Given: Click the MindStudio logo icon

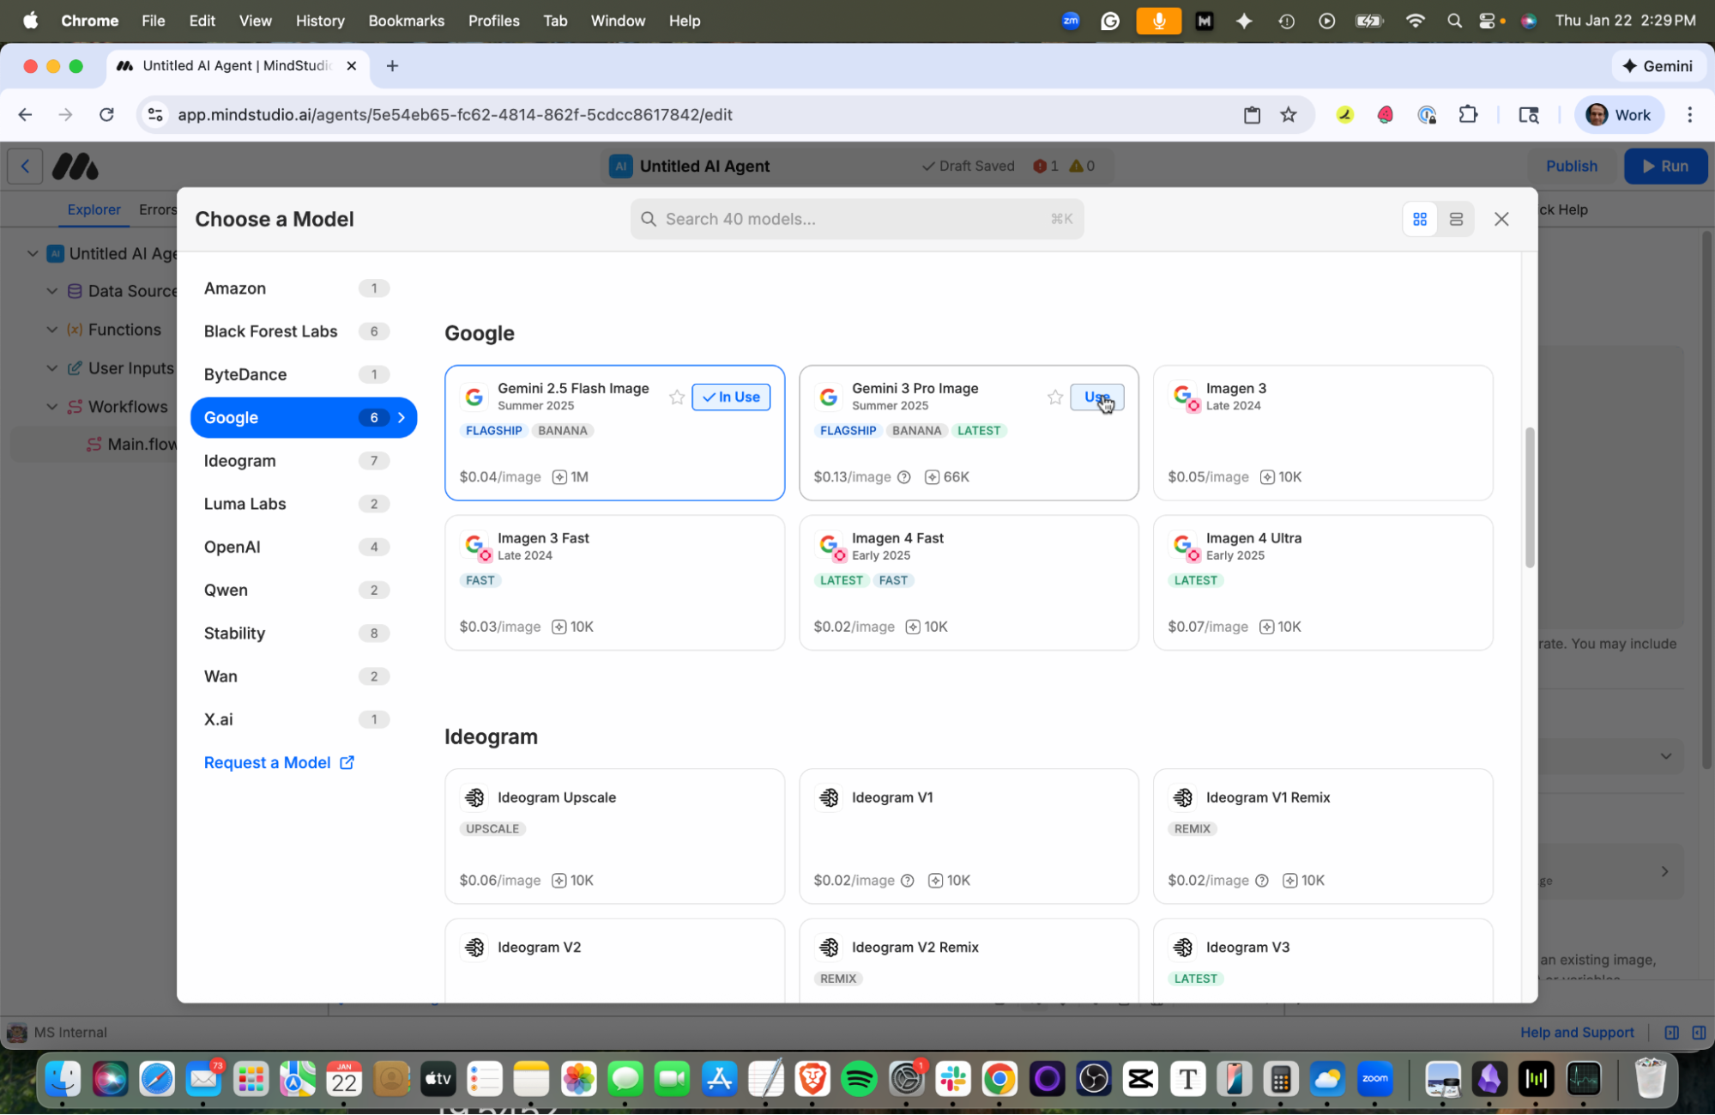Looking at the screenshot, I should pos(76,166).
